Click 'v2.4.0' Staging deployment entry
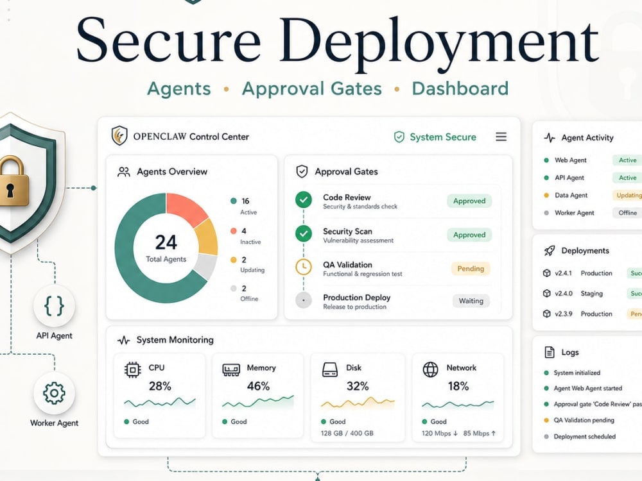The height and width of the screenshot is (481, 642). click(593, 293)
